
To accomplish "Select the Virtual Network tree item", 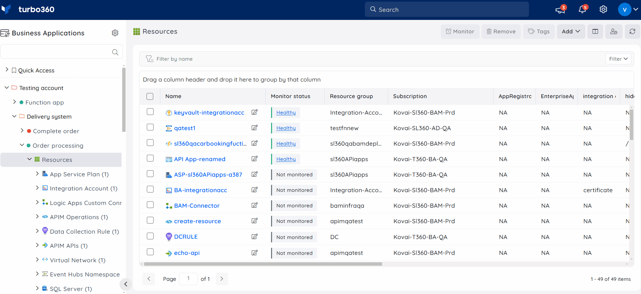I will coord(78,260).
